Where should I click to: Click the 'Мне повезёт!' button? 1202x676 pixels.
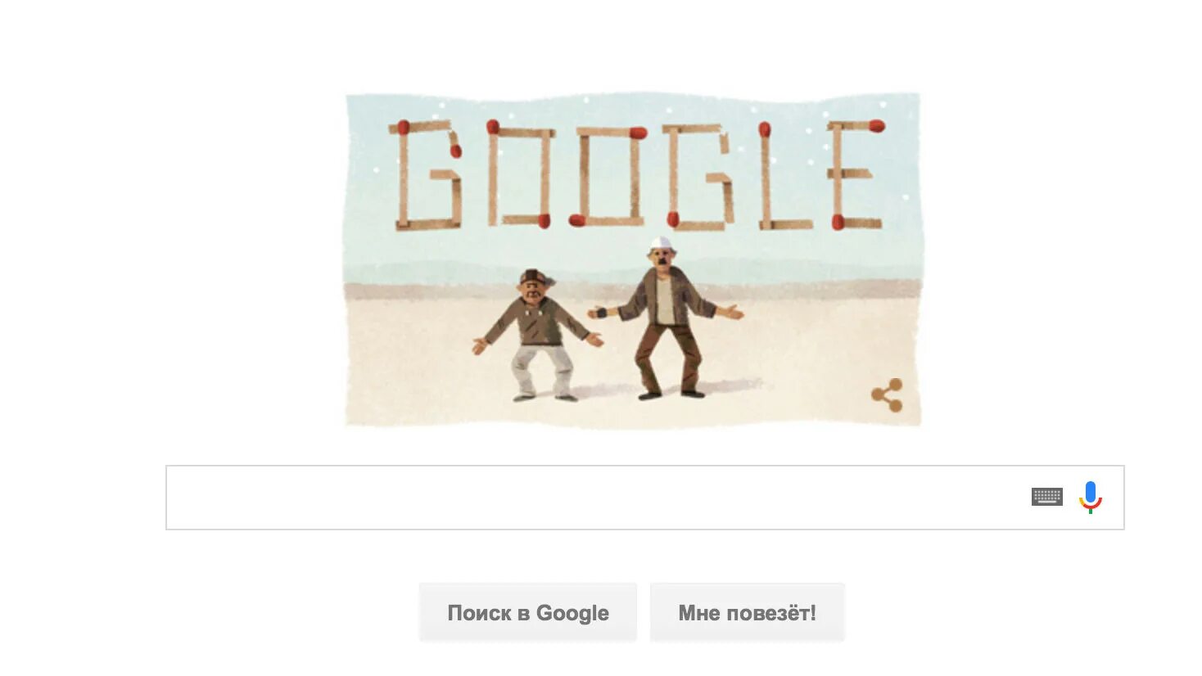[x=747, y=613]
